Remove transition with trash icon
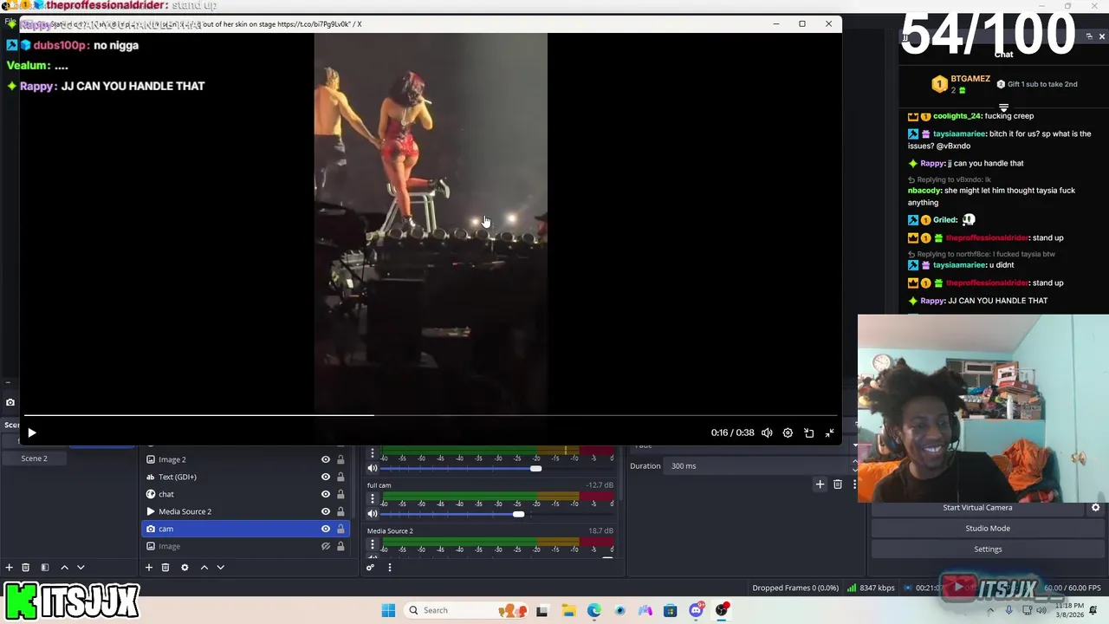This screenshot has height=624, width=1109. 838,484
